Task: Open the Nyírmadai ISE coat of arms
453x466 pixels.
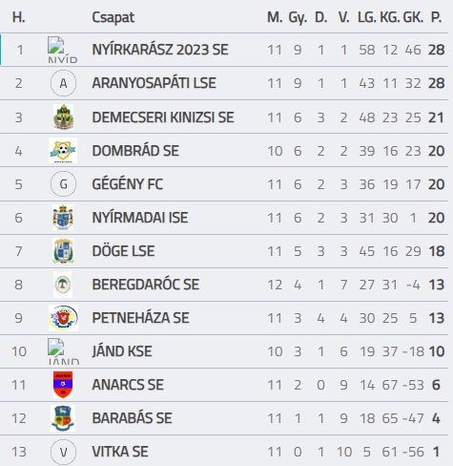Action: point(63,217)
